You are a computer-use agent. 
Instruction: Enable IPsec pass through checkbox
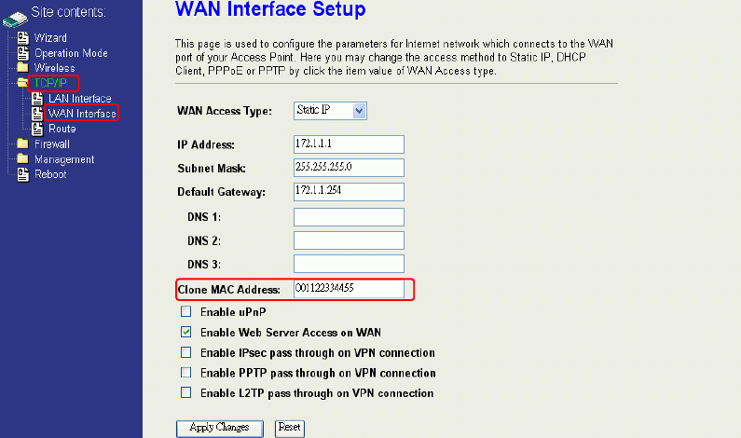(x=186, y=352)
